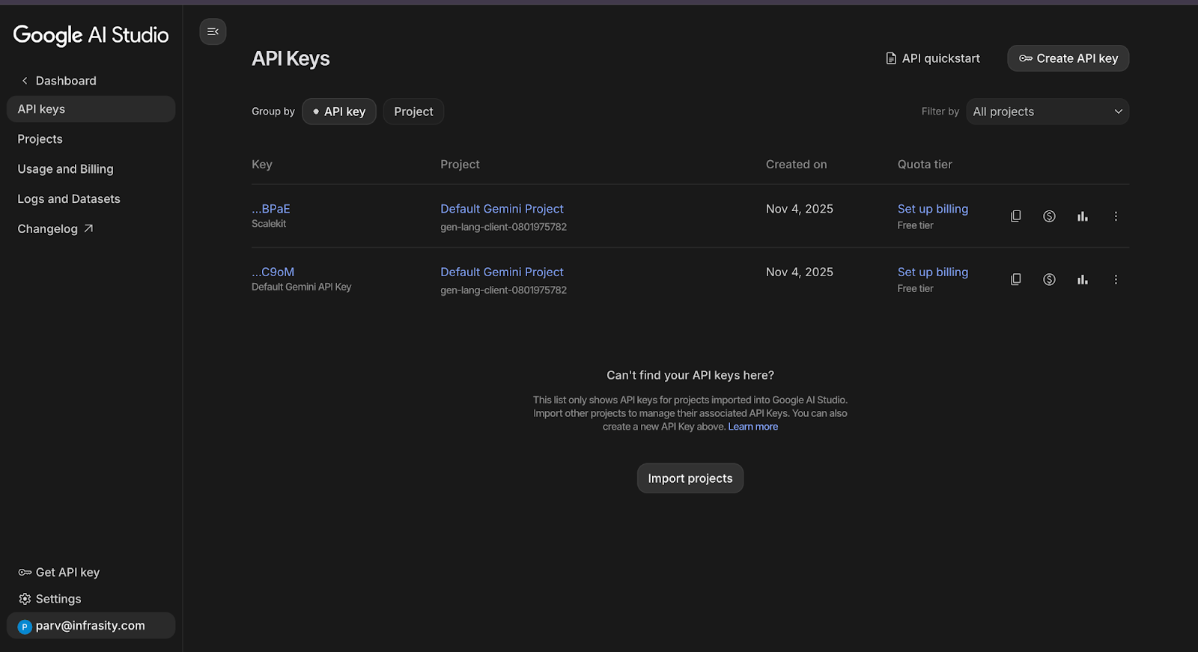
Task: Group keys by API key
Action: pyautogui.click(x=339, y=112)
